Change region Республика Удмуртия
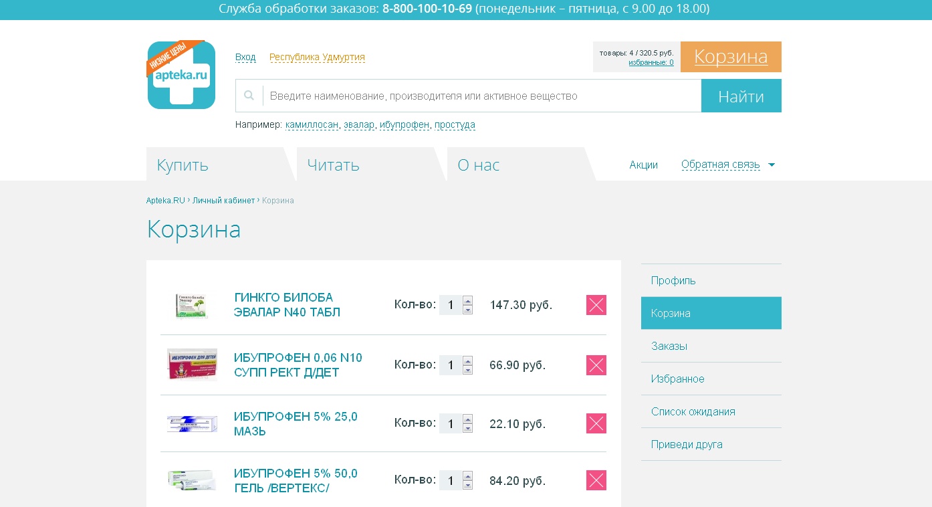Image resolution: width=932 pixels, height=507 pixels. pos(317,57)
